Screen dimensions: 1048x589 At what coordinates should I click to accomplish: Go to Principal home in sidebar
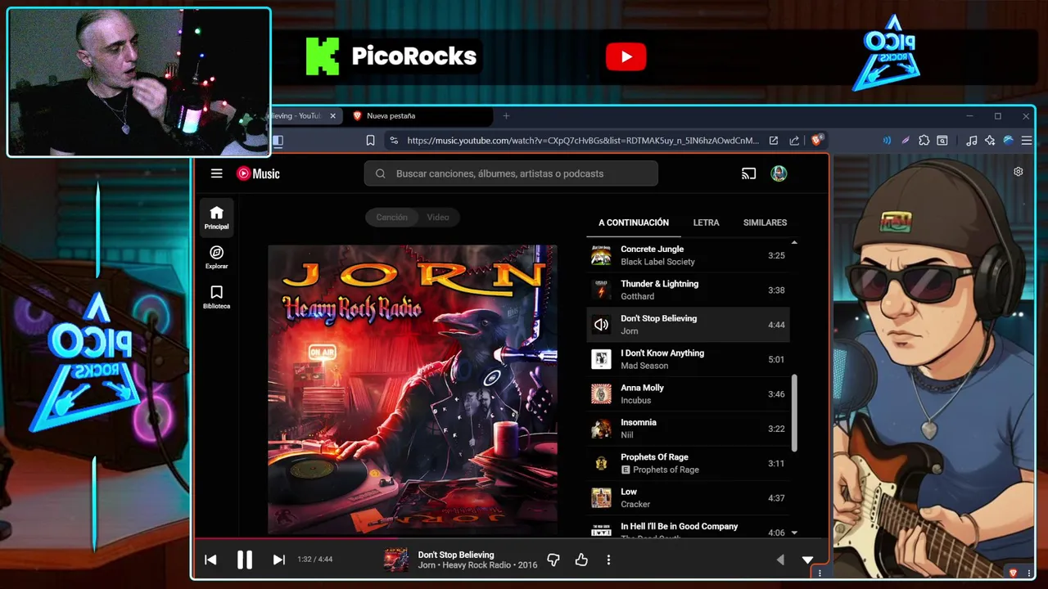click(216, 218)
